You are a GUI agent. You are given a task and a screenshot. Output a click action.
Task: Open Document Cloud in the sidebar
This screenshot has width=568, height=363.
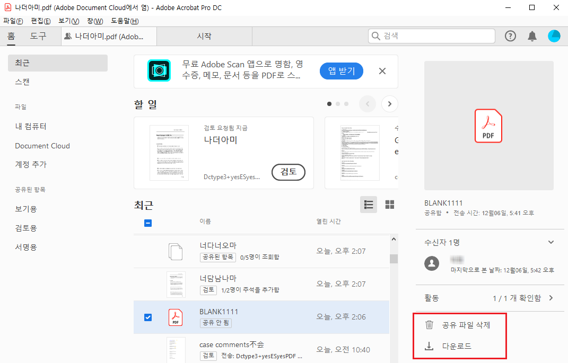click(42, 146)
